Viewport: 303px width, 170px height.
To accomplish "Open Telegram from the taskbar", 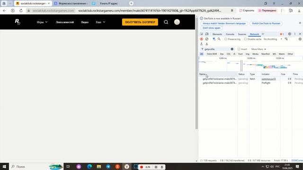I will point(108,167).
